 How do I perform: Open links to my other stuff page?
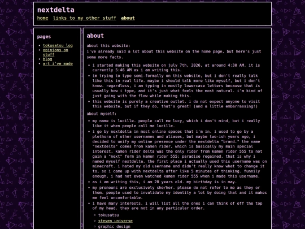(84, 18)
